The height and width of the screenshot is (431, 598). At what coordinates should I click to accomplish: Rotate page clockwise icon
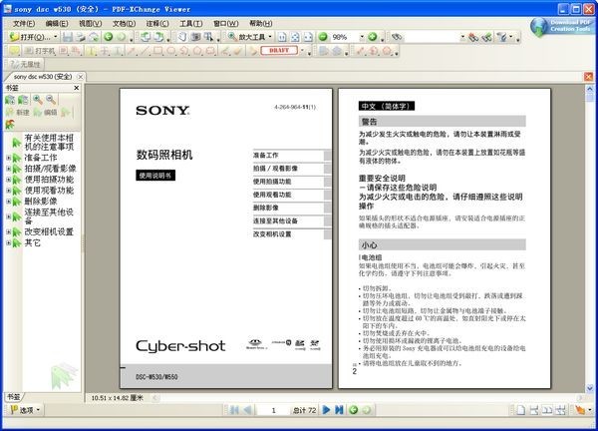(x=158, y=37)
